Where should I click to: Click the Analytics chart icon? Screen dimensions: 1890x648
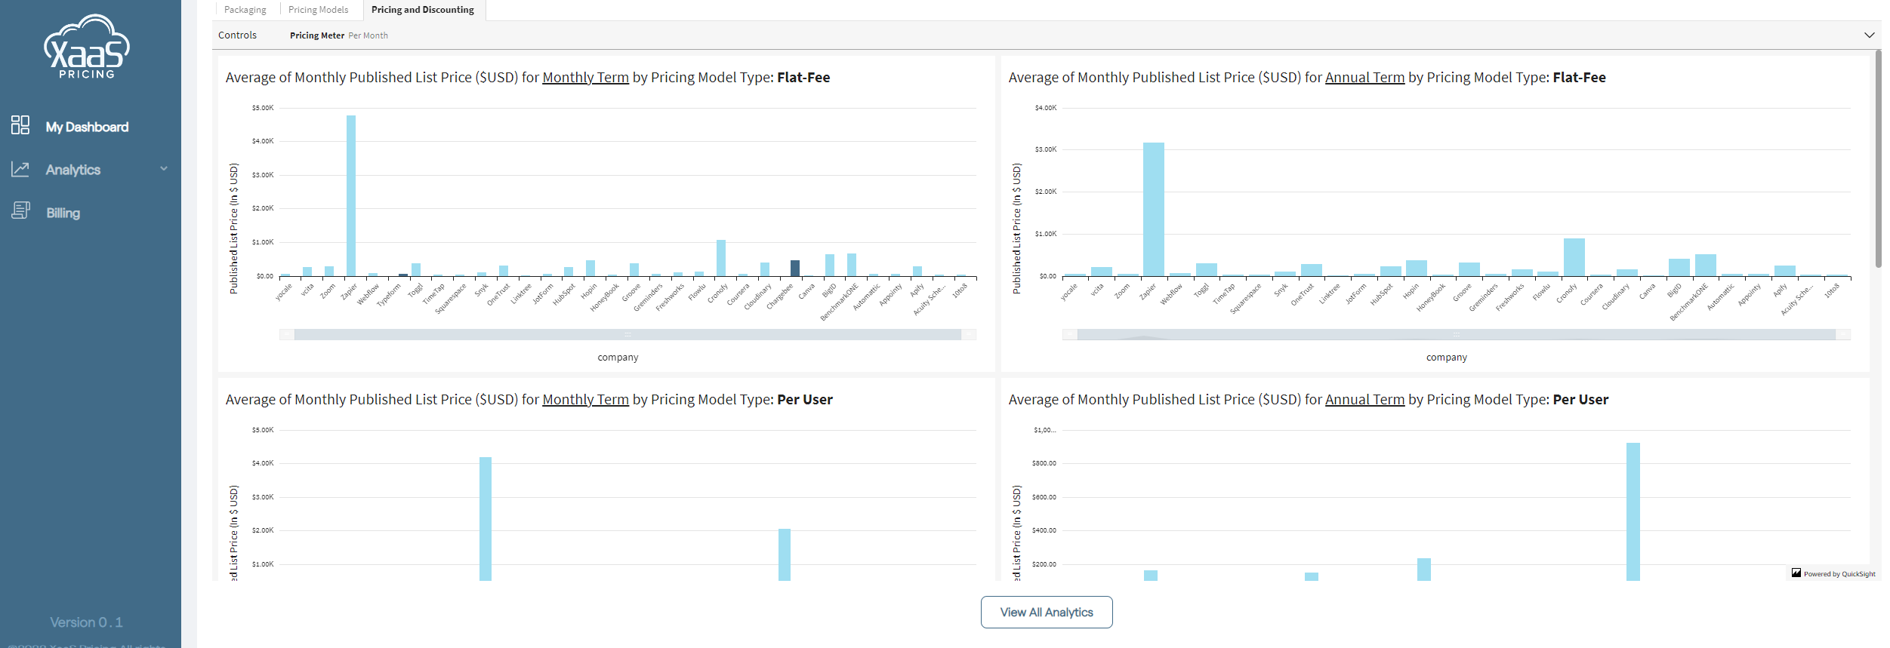tap(20, 169)
